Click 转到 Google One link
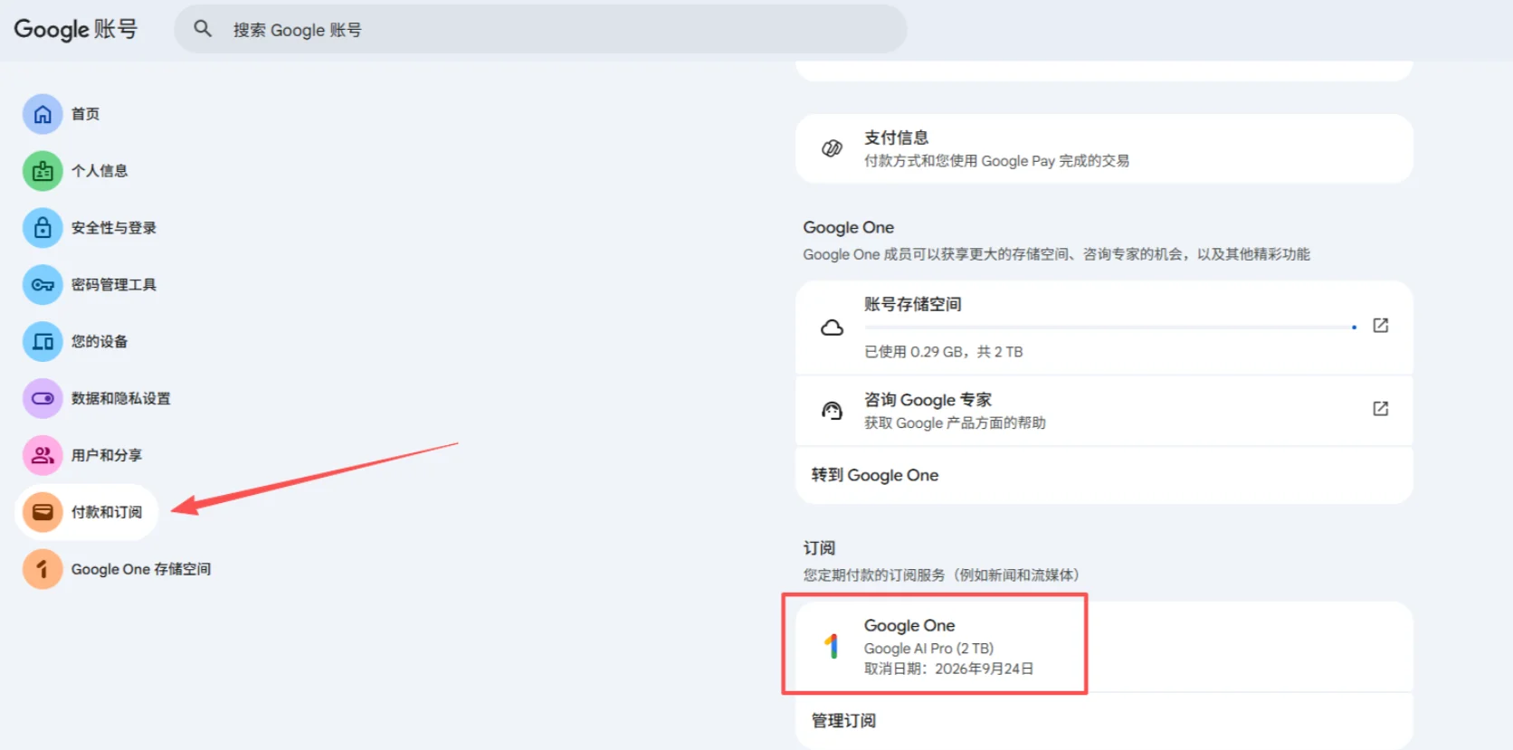 tap(875, 475)
